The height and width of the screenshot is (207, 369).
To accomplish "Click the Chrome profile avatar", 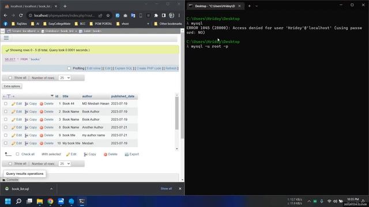I will pos(172,16).
